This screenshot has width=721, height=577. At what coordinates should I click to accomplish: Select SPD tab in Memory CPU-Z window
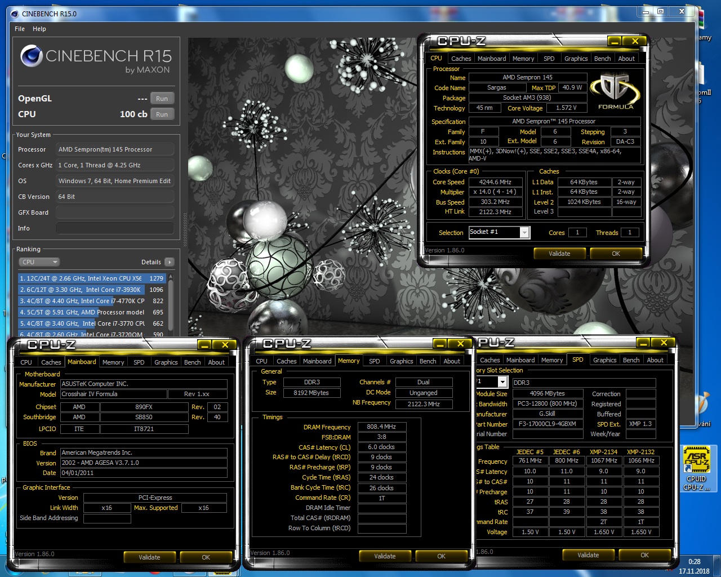tap(375, 361)
